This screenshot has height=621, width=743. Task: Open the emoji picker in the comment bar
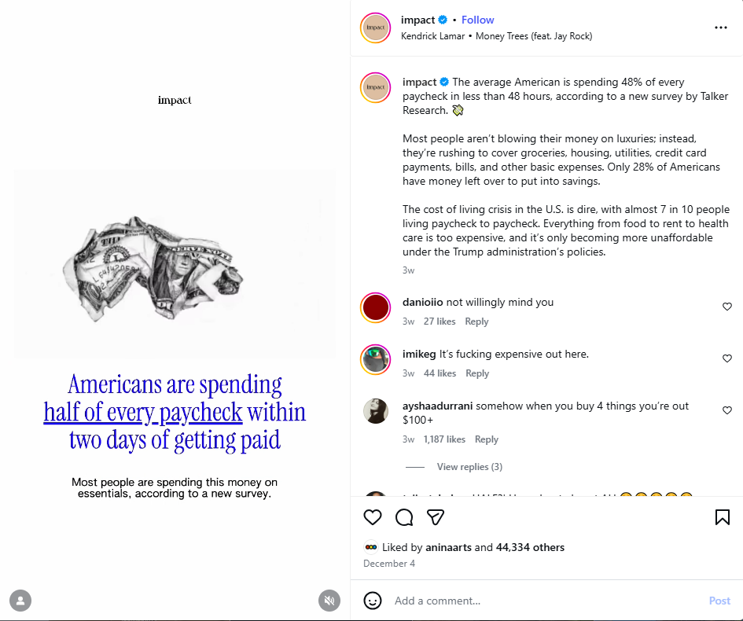click(372, 600)
